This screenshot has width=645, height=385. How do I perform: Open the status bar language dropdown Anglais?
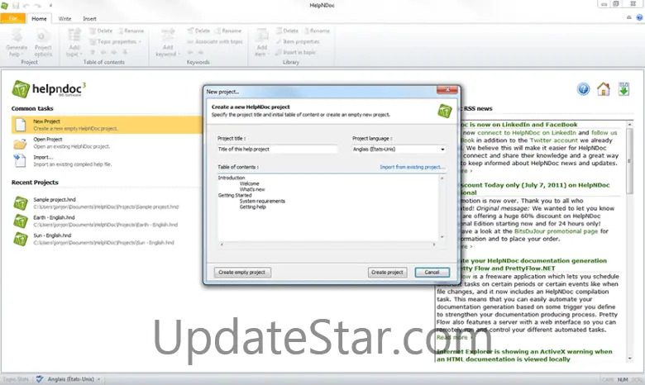tap(74, 379)
